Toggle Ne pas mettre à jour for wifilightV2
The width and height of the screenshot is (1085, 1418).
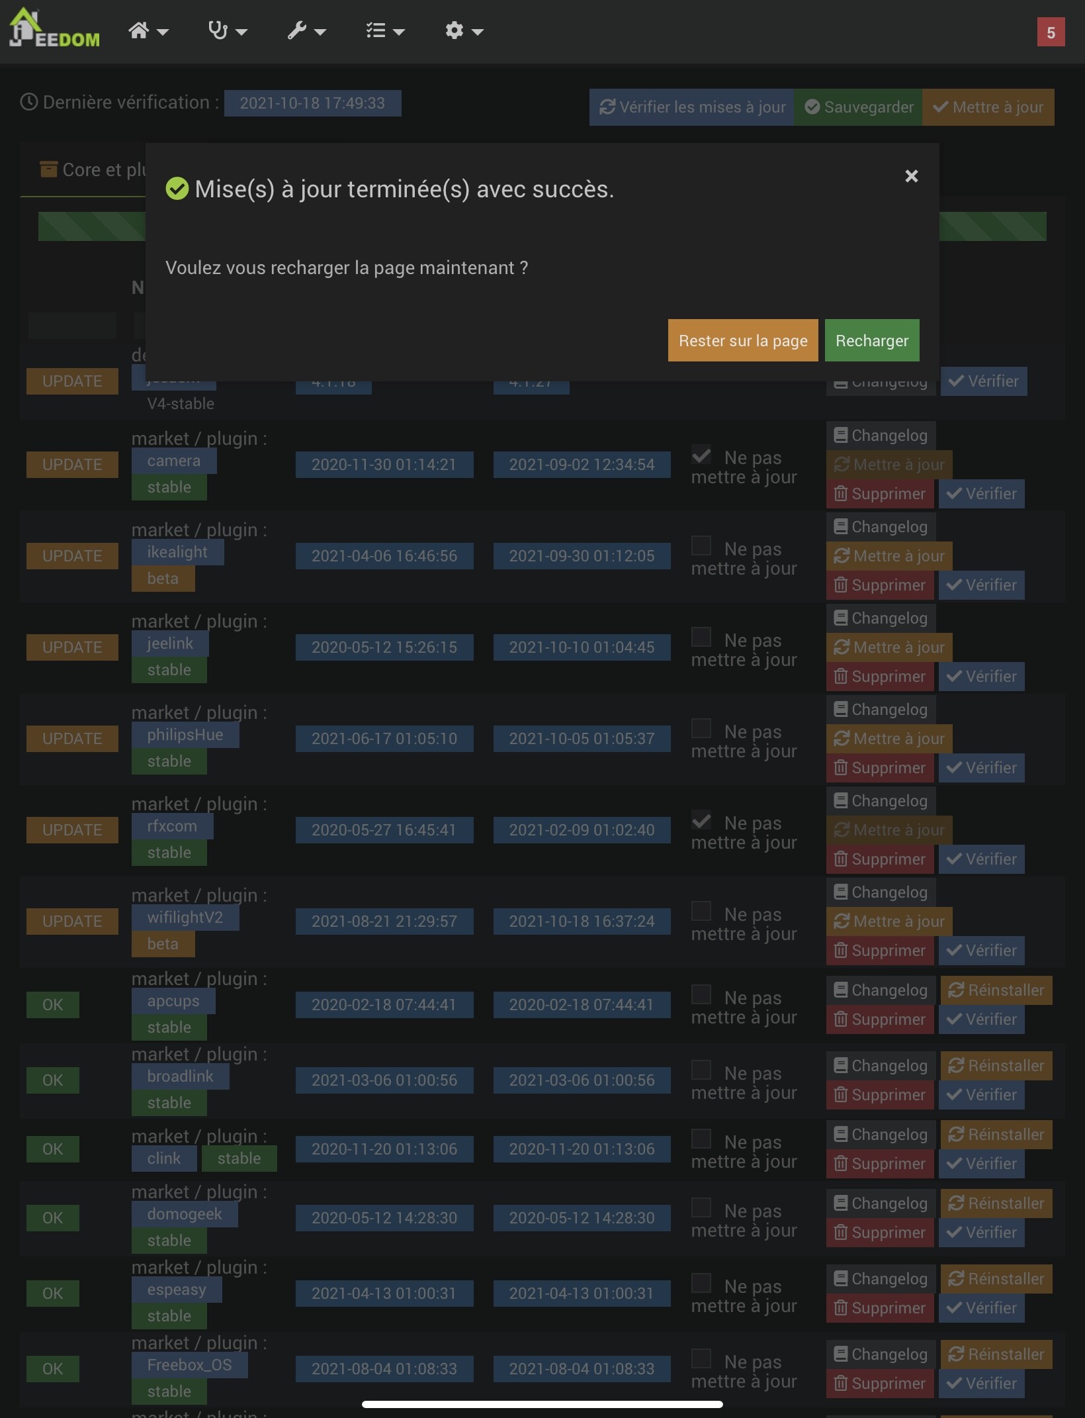pyautogui.click(x=701, y=912)
